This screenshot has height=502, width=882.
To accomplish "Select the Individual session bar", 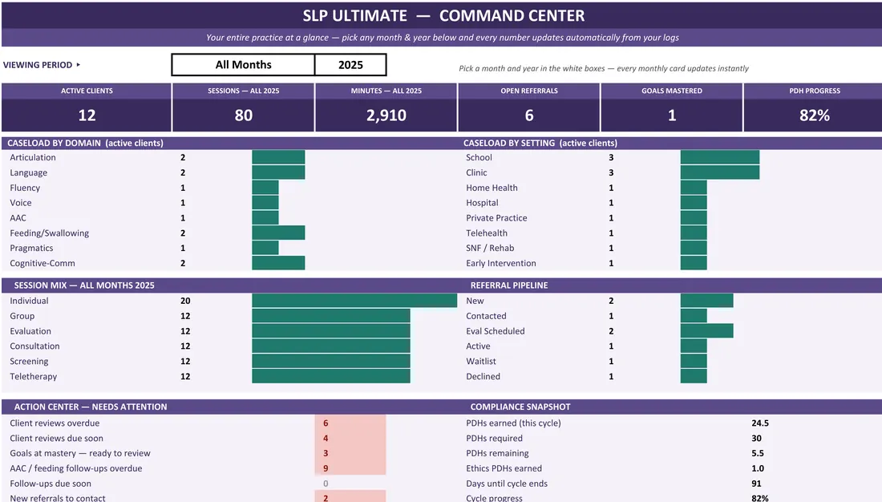I will pos(354,301).
